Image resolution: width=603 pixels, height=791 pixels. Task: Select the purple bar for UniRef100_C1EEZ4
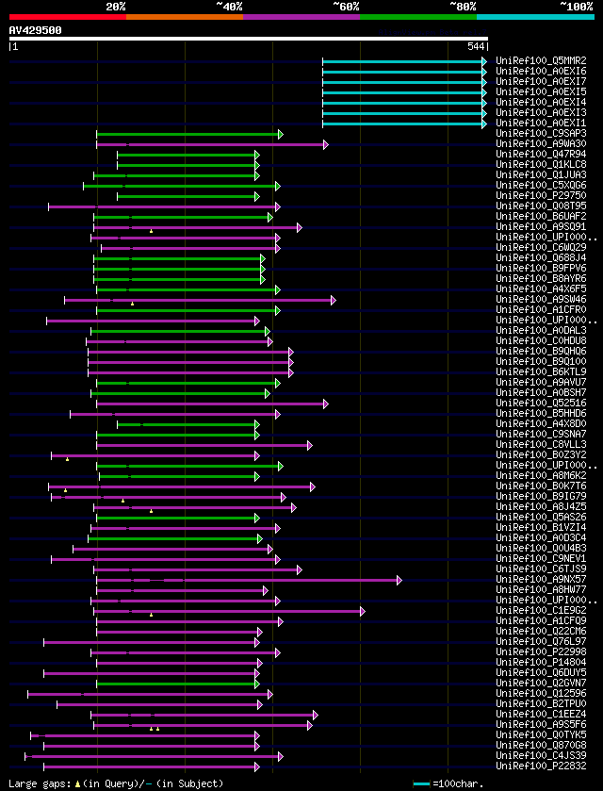click(x=204, y=715)
